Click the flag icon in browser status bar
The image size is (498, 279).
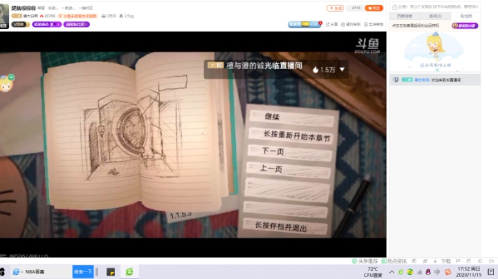(x=458, y=261)
